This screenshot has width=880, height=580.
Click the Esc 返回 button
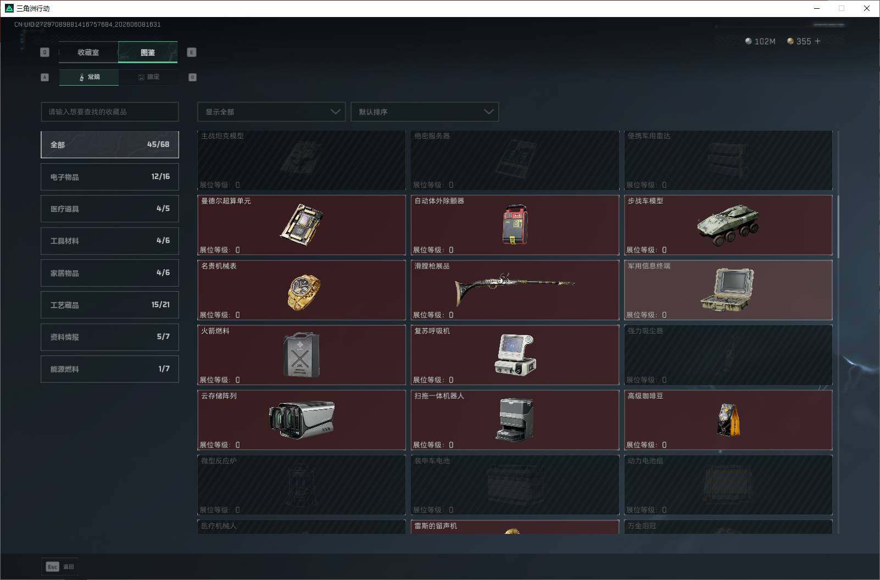60,567
